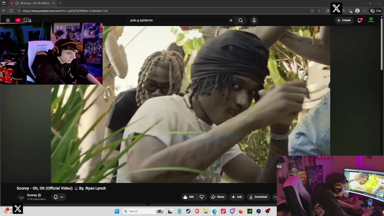This screenshot has height=216, width=384.
Task: Go to YouTube home via logo
Action: [x=23, y=20]
